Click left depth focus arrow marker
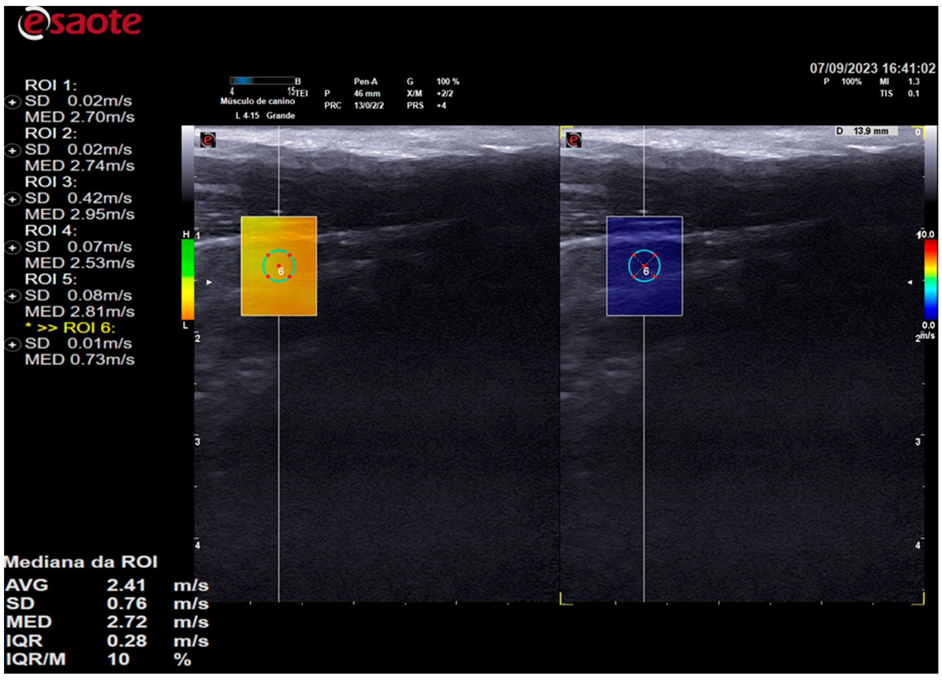The width and height of the screenshot is (942, 681). tap(209, 283)
